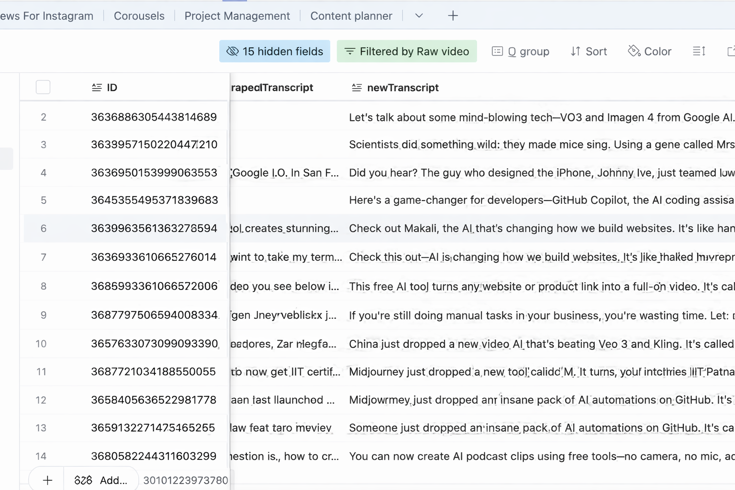
Task: Click the ID field type icon
Action: click(x=97, y=88)
